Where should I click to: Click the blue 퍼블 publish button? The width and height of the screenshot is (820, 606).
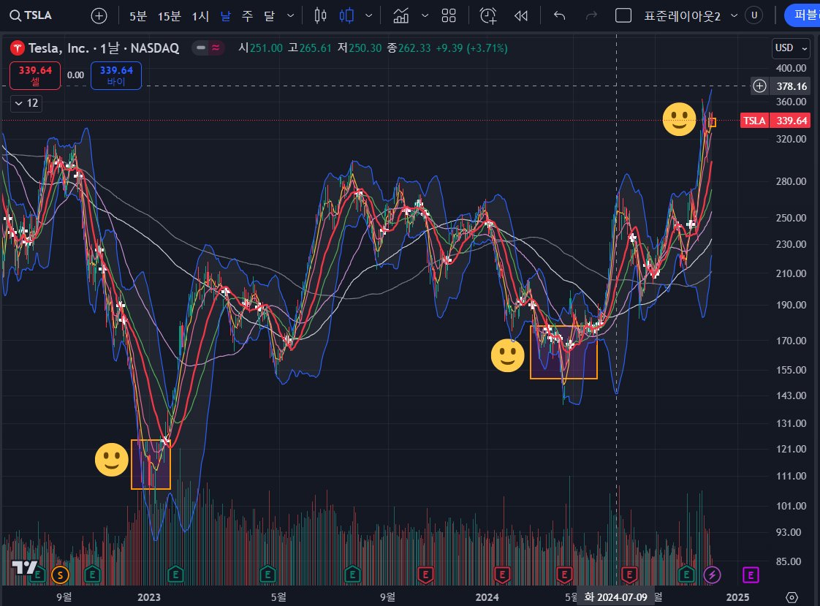[802, 15]
